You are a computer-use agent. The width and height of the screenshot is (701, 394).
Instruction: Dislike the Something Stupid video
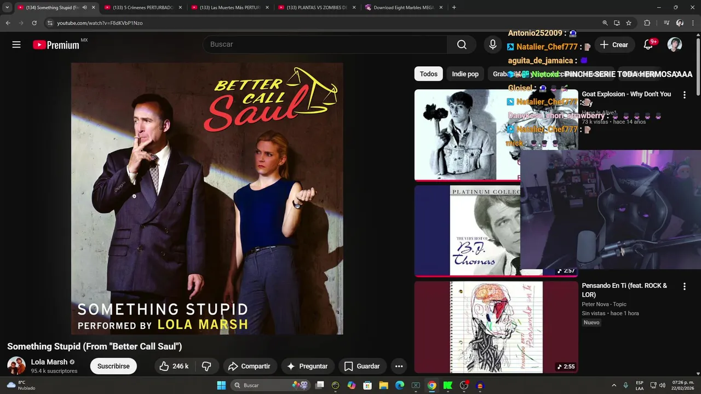pos(206,366)
